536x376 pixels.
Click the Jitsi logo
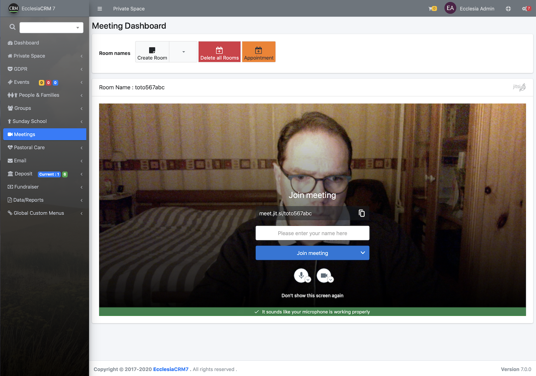click(519, 87)
